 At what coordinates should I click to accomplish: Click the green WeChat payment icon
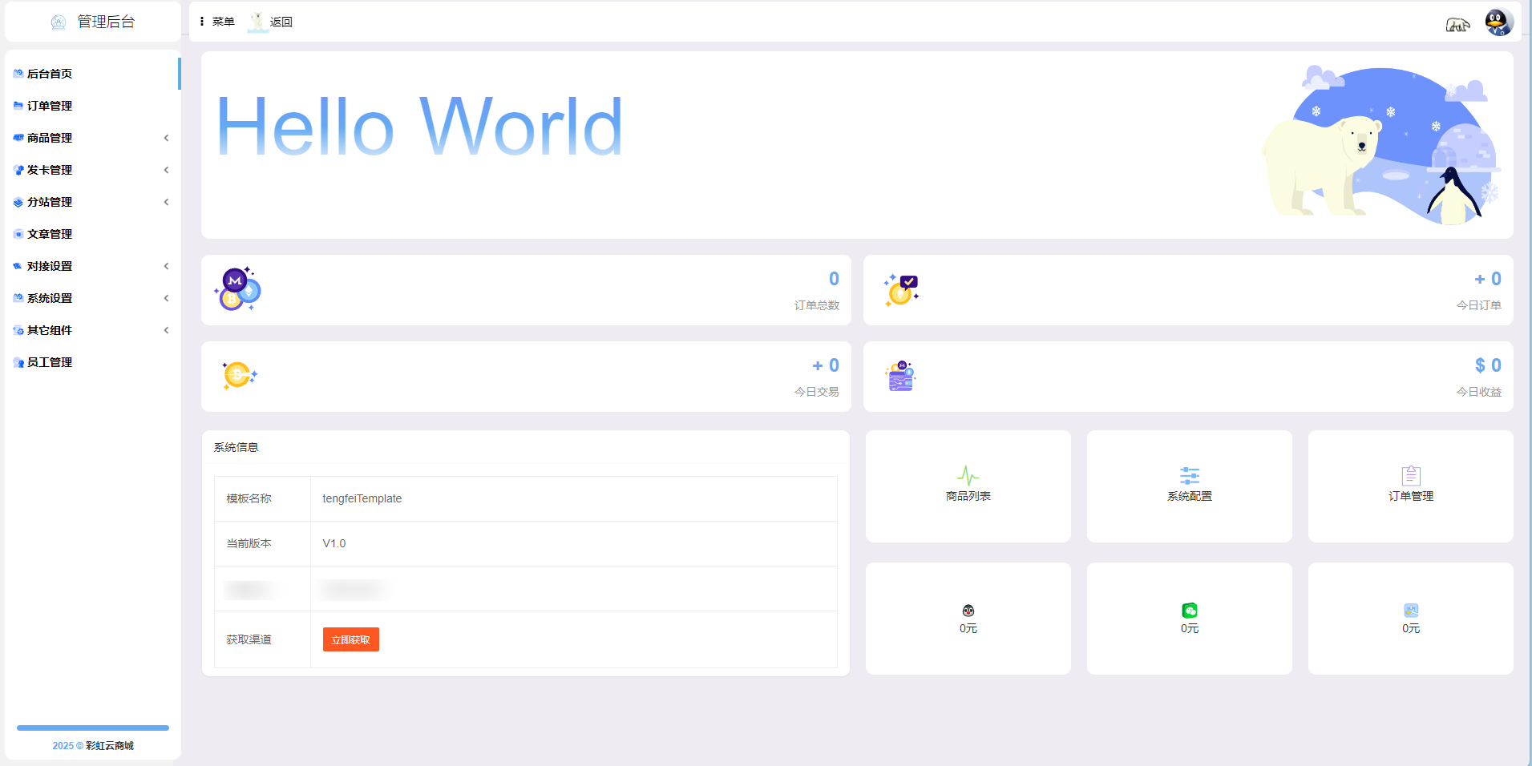[x=1189, y=611]
